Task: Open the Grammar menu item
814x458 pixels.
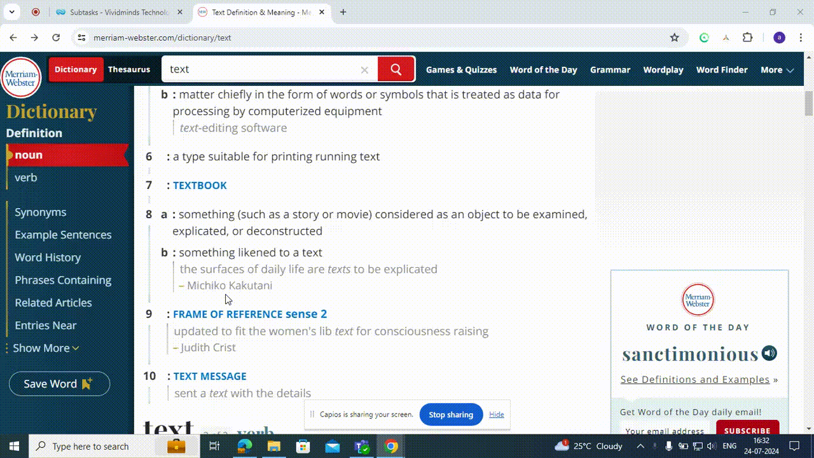Action: [x=610, y=70]
